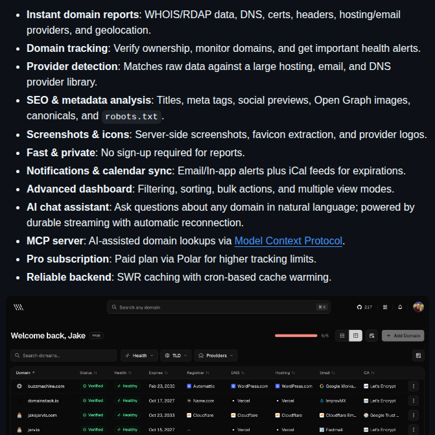
Task: Expand the Providers filter dropdown
Action: pyautogui.click(x=216, y=356)
